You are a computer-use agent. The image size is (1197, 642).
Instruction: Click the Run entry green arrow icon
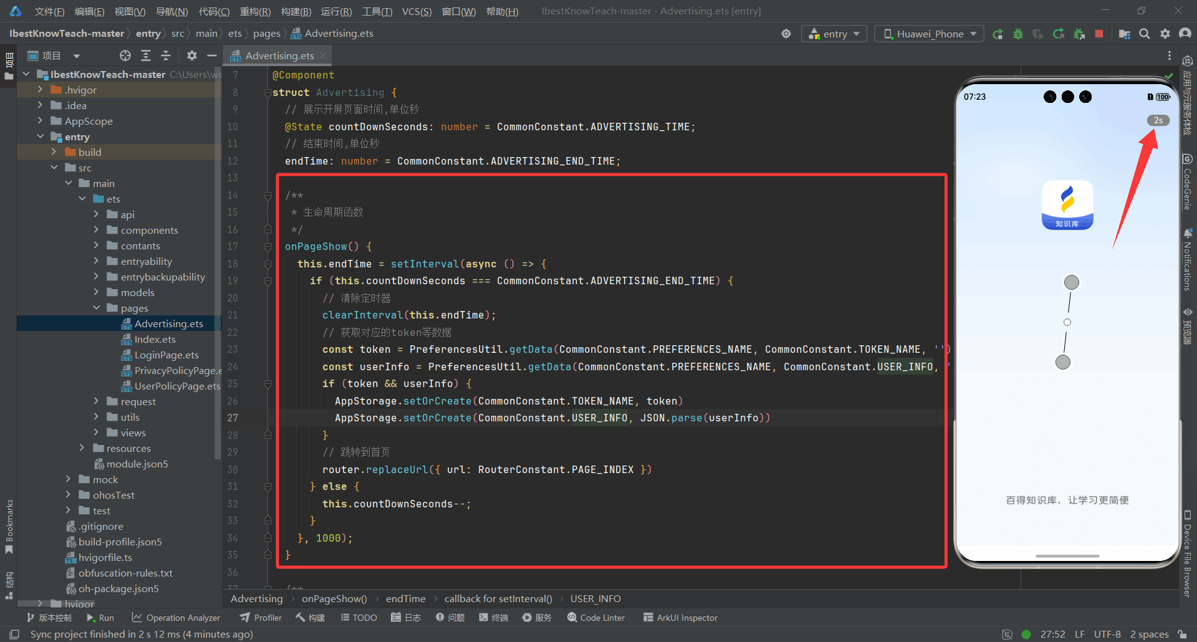click(x=997, y=34)
